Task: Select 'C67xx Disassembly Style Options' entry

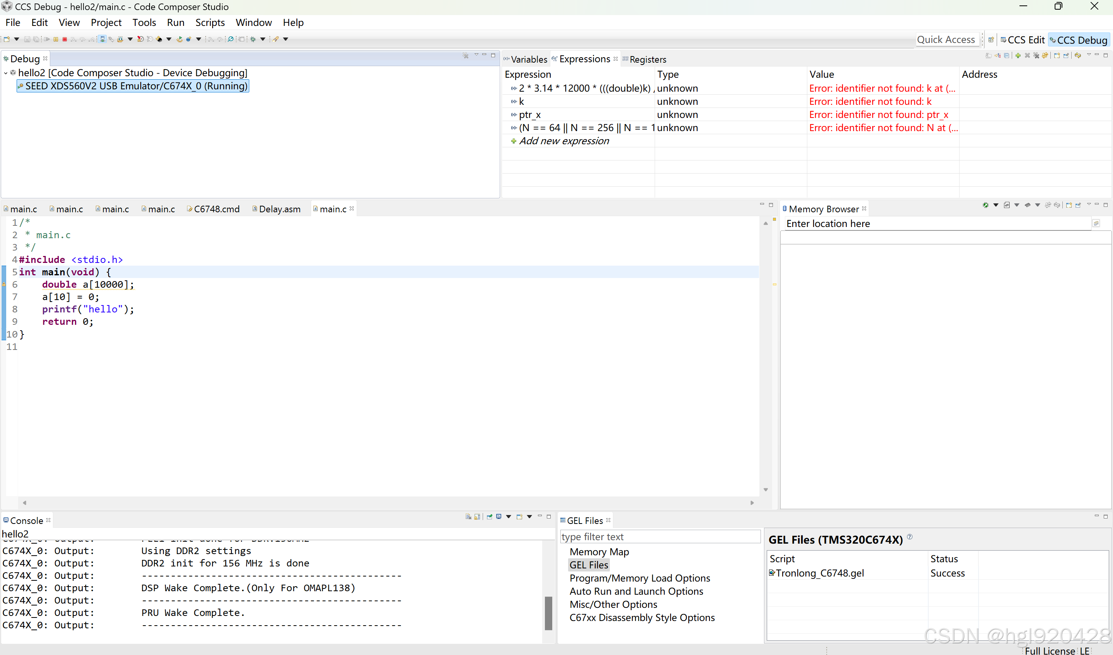Action: (x=642, y=618)
